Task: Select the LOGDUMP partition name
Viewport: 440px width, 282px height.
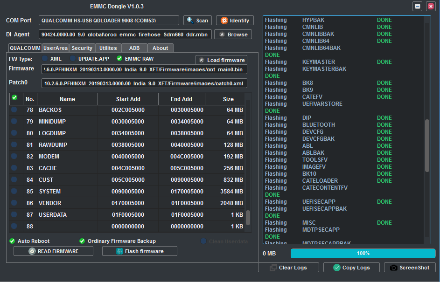Action: click(x=52, y=133)
